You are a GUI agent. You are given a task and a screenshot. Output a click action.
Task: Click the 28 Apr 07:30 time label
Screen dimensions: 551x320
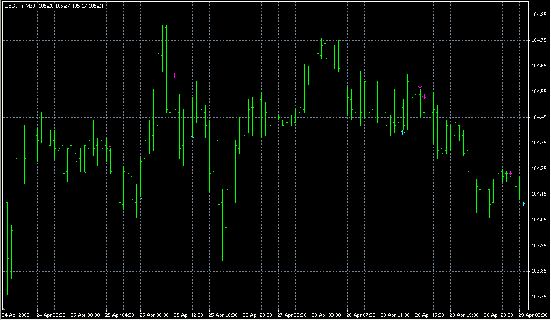click(361, 315)
